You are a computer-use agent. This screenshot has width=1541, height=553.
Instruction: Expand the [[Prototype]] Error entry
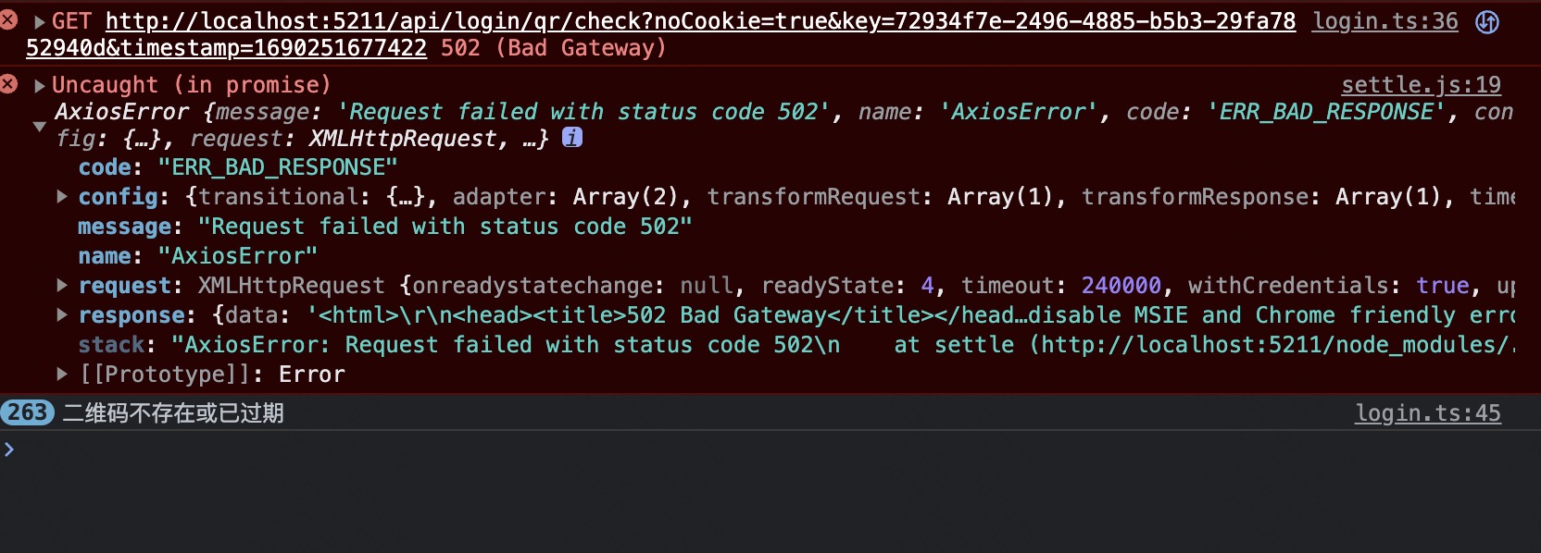click(x=62, y=375)
